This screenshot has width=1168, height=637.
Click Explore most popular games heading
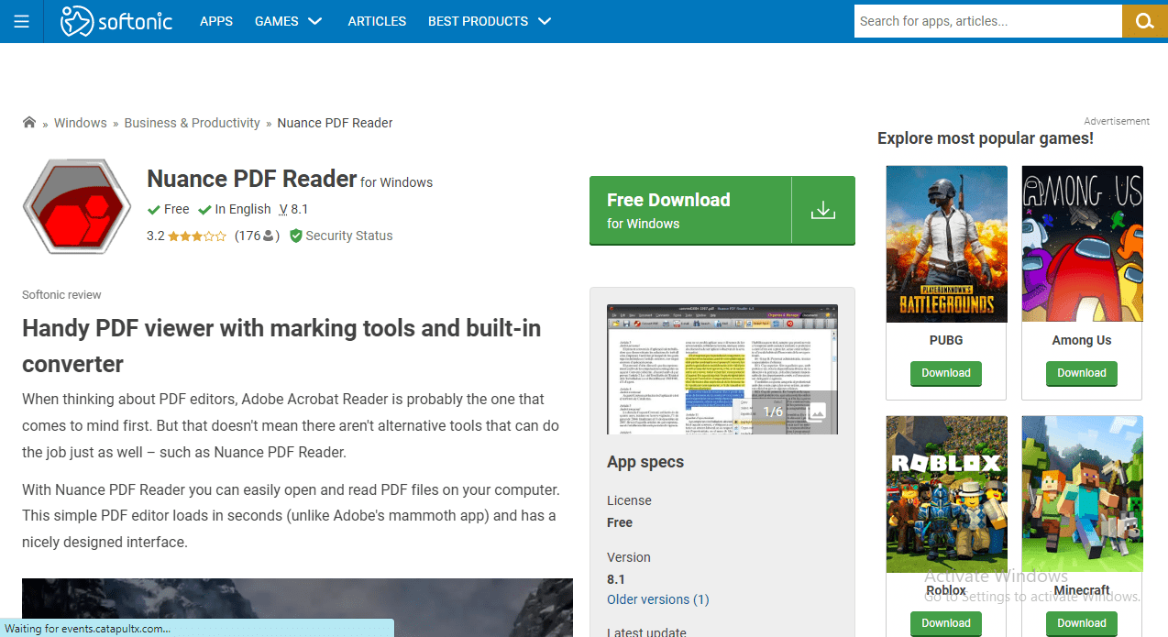click(x=986, y=138)
